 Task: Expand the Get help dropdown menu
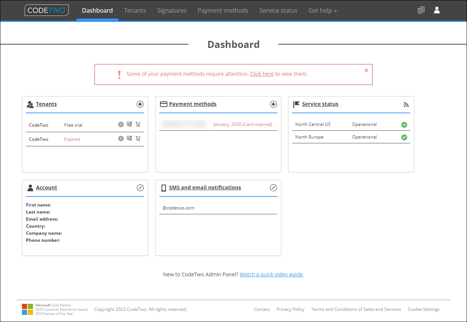[x=323, y=10]
